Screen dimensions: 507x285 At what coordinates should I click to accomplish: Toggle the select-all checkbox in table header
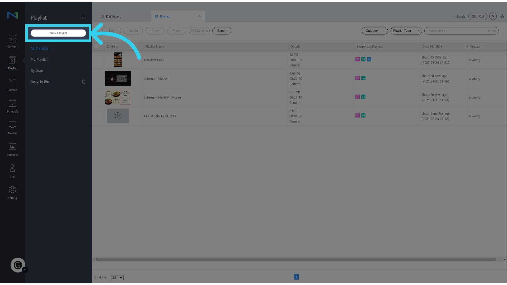pyautogui.click(x=97, y=46)
